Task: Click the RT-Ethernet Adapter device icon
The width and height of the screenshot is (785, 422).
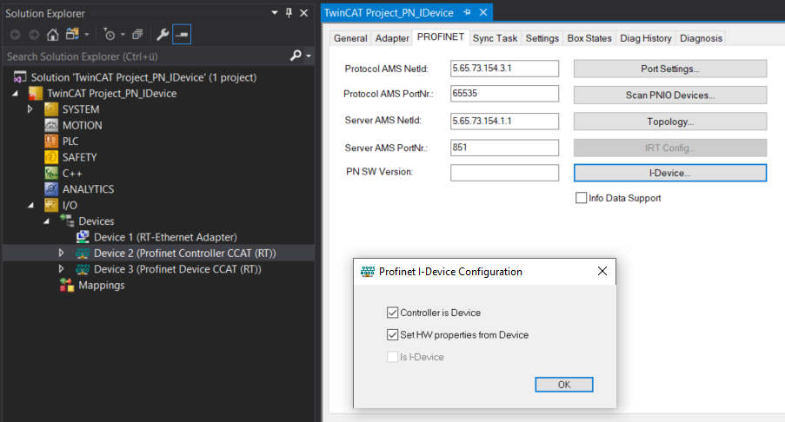Action: coord(83,237)
